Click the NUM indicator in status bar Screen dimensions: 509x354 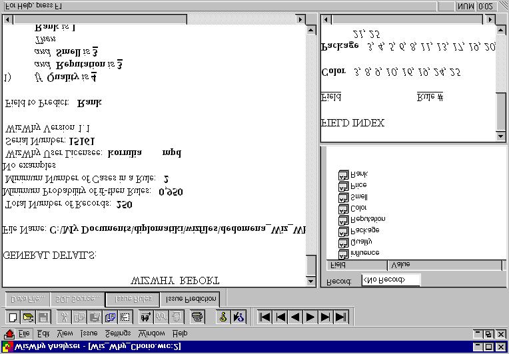[465, 7]
